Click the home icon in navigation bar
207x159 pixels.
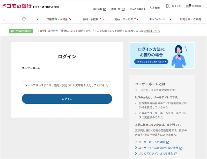(x=24, y=19)
